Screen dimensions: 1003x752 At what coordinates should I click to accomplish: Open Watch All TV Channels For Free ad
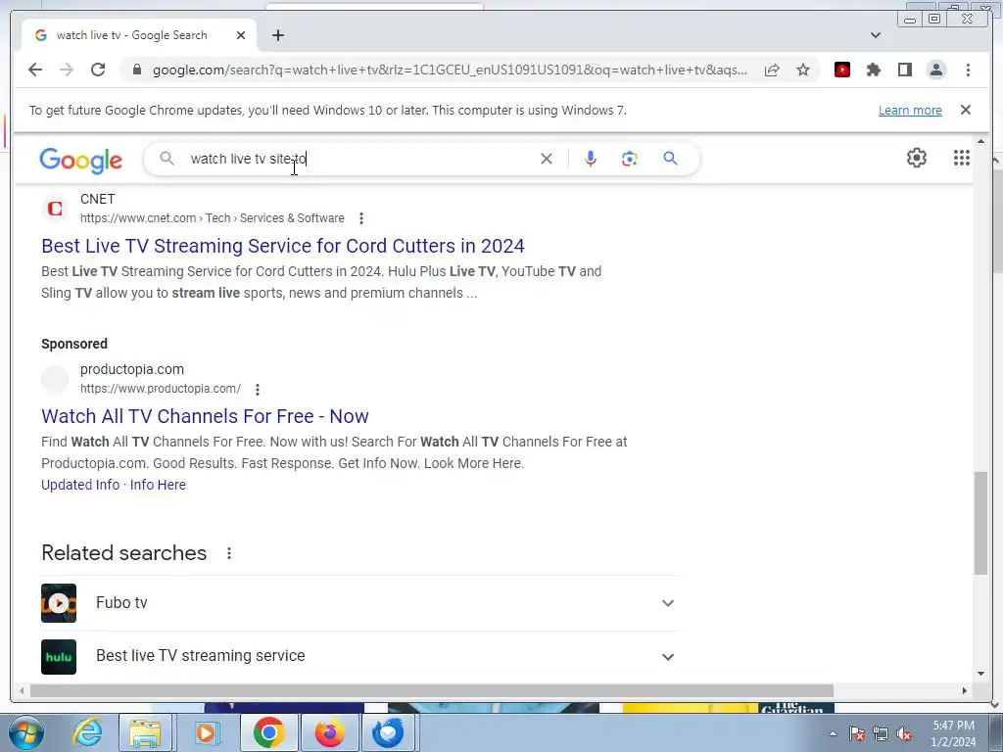pos(205,416)
